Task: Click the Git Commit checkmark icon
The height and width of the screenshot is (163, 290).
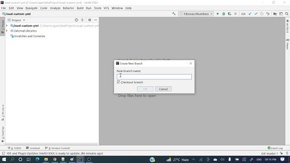Action: [x=256, y=14]
